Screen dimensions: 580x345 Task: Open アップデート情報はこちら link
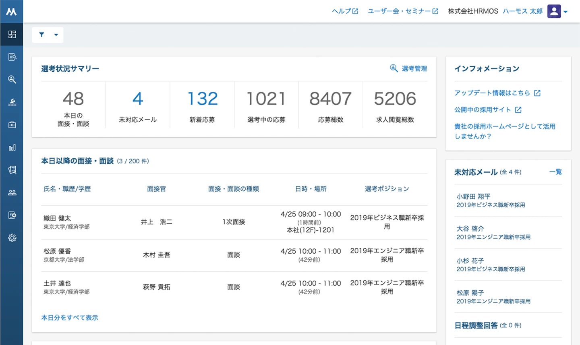tap(492, 93)
